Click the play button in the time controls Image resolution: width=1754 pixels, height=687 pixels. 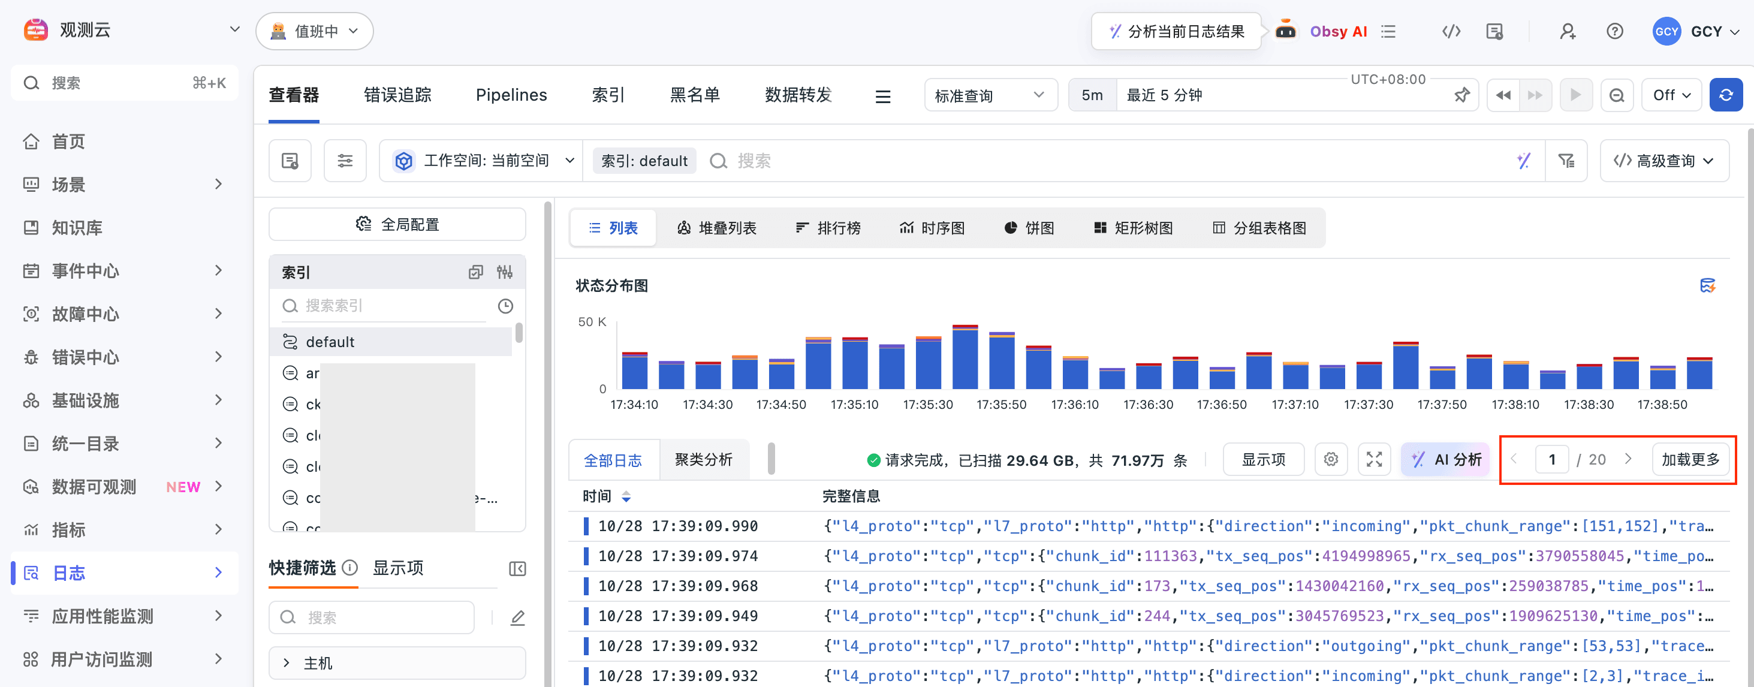tap(1575, 95)
